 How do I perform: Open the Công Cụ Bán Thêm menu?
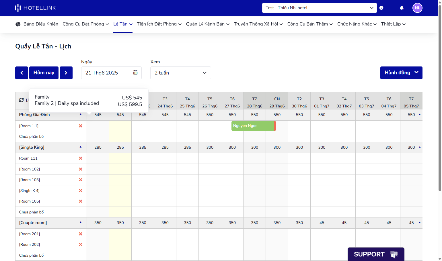[310, 24]
